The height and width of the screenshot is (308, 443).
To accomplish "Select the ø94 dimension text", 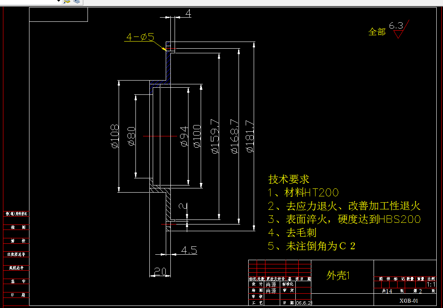I will pyautogui.click(x=184, y=136).
